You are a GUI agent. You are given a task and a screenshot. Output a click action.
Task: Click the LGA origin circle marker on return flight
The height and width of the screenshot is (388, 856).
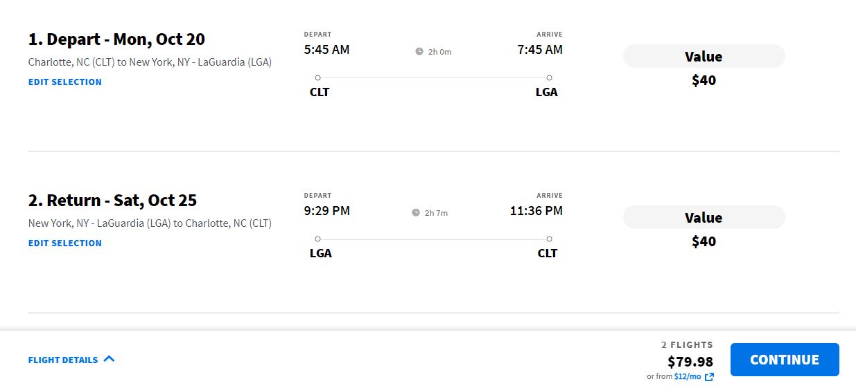click(317, 239)
